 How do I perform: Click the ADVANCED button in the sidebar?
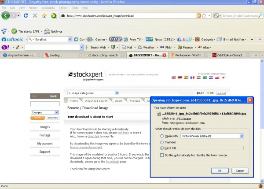point(53,118)
